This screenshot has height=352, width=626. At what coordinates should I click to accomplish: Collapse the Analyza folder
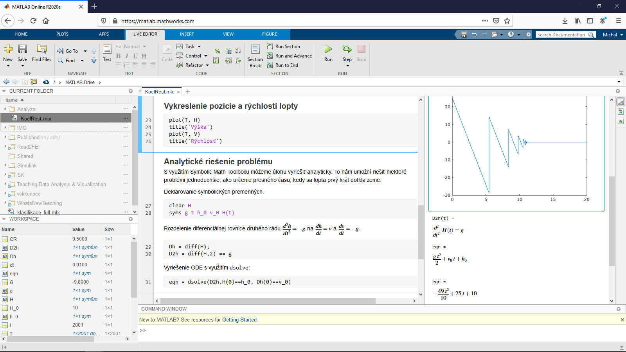pos(5,109)
